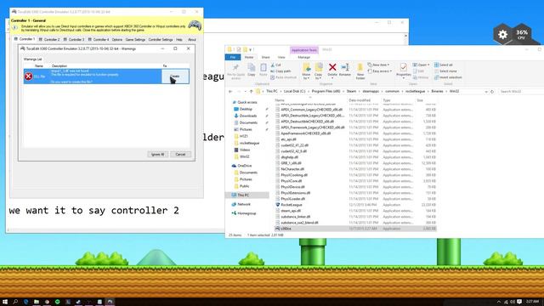
Task: Click the Explorer back arrow
Action: [x=230, y=92]
